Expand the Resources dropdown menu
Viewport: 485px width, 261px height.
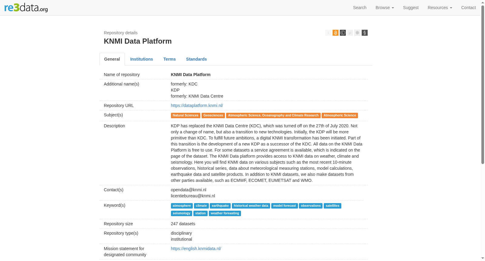440,8
